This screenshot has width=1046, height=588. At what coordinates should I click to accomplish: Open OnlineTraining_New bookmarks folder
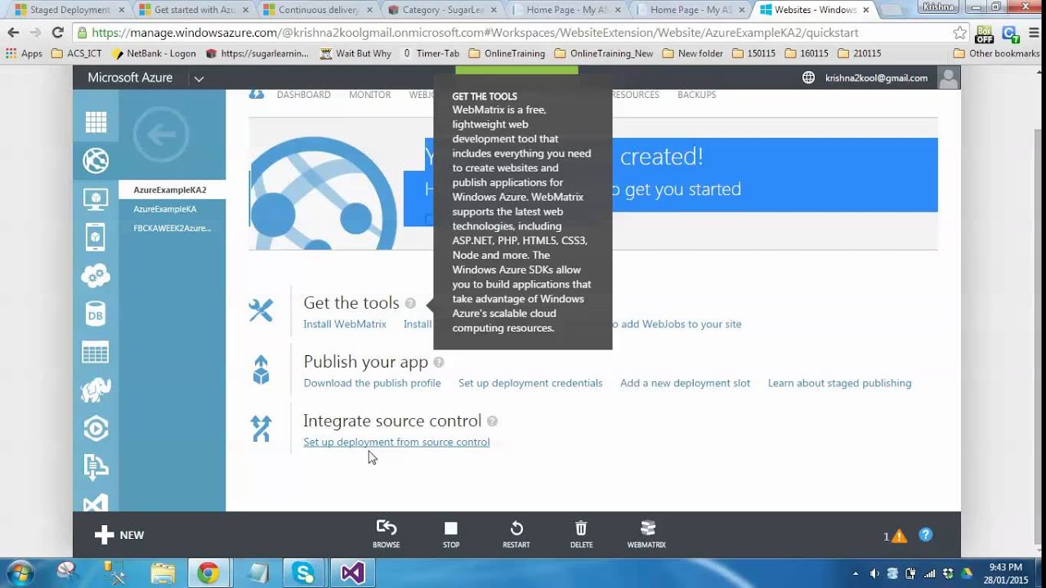(604, 53)
